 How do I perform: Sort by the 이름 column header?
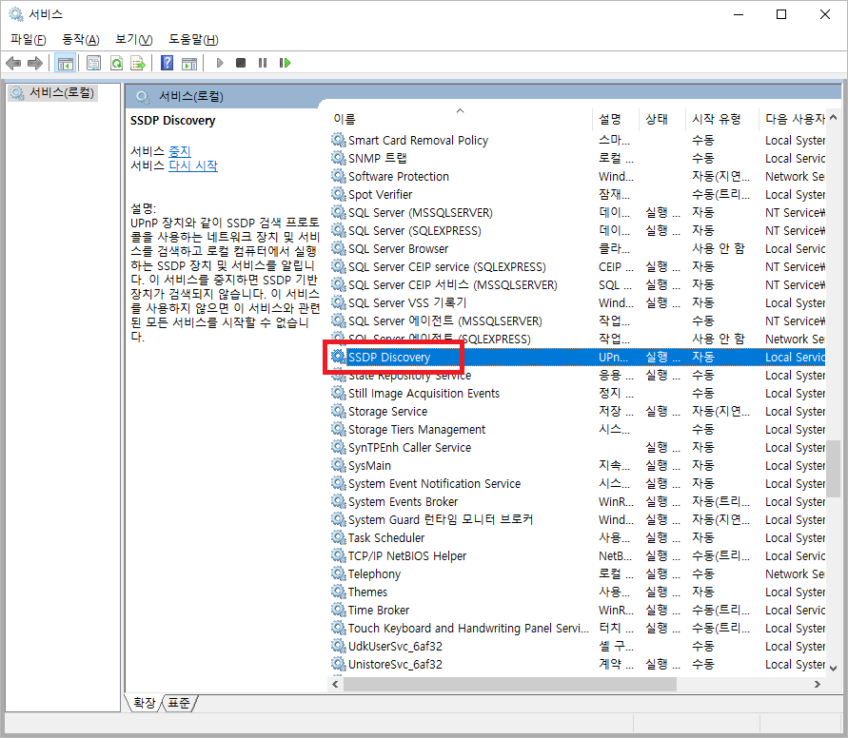[x=462, y=119]
